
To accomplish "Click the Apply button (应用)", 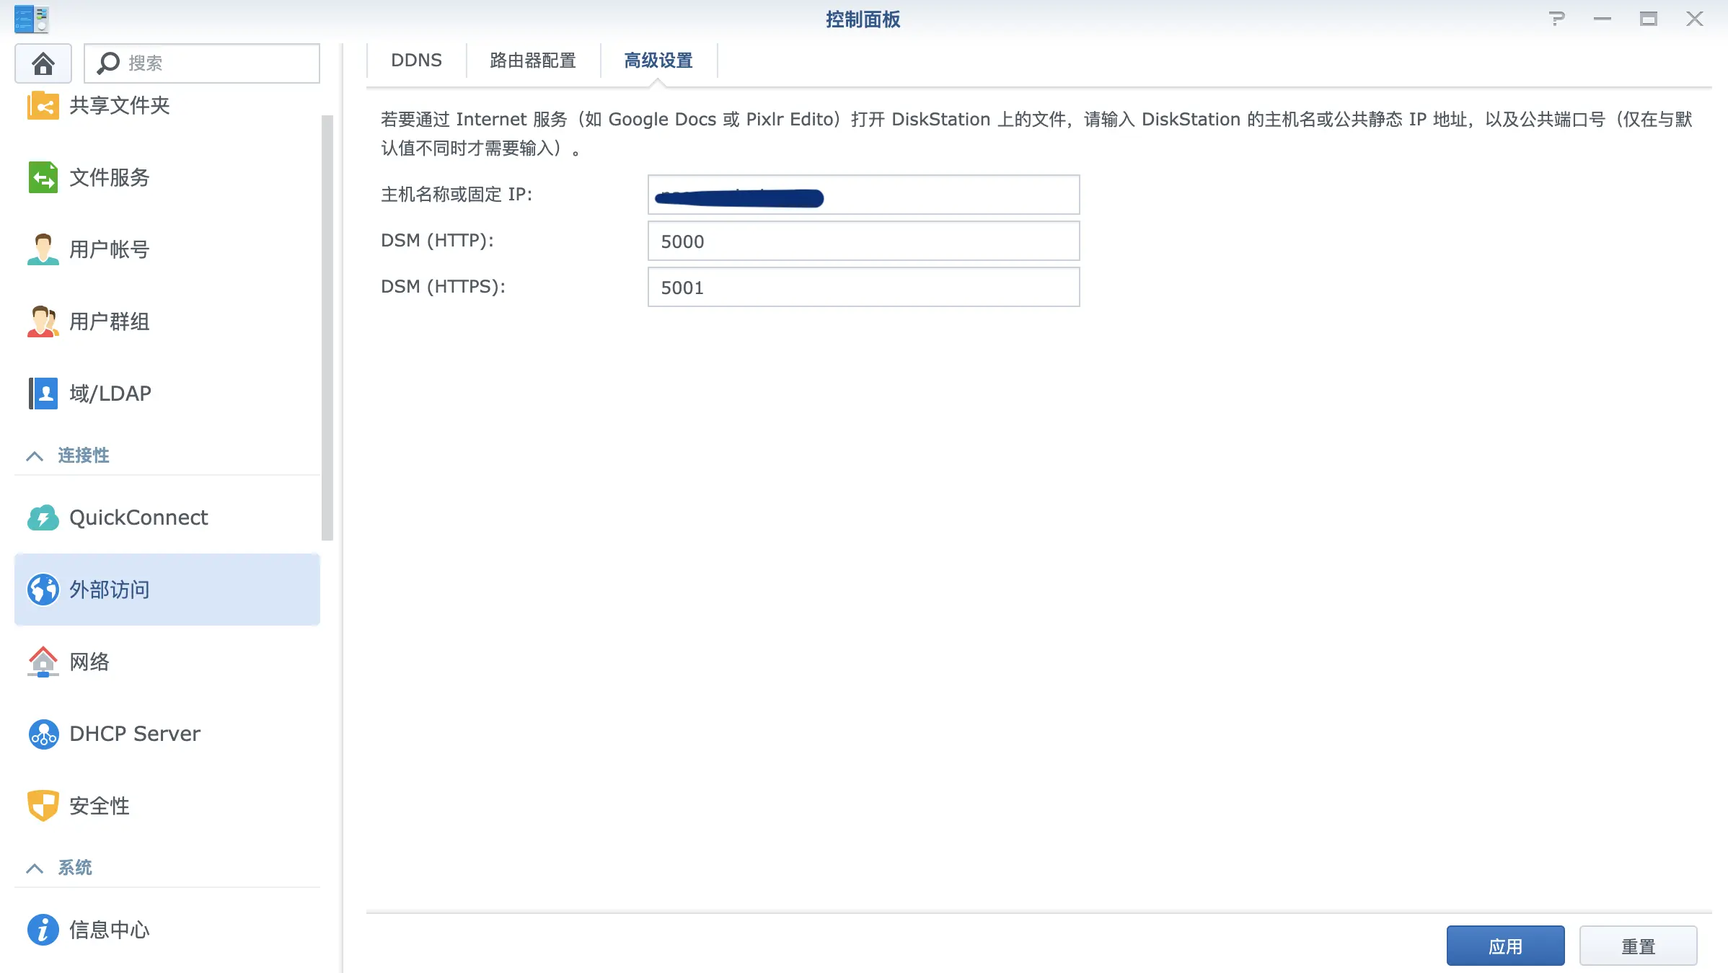I will click(x=1505, y=946).
